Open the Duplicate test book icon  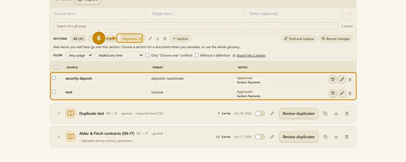pyautogui.click(x=71, y=113)
